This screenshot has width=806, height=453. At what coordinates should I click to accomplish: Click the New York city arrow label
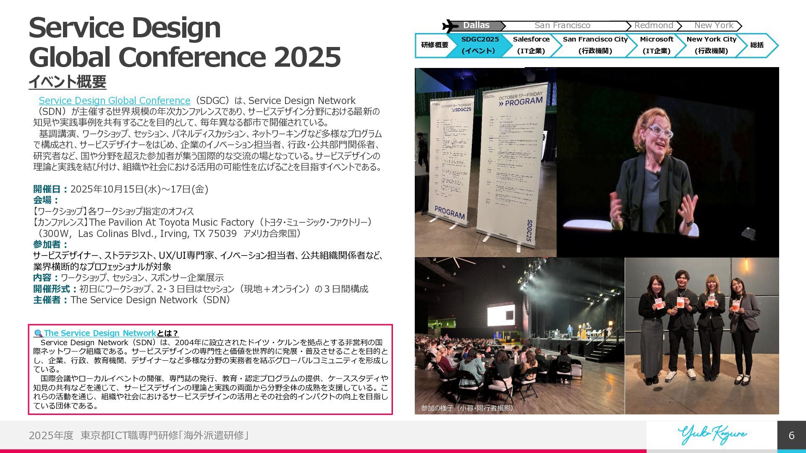[713, 26]
